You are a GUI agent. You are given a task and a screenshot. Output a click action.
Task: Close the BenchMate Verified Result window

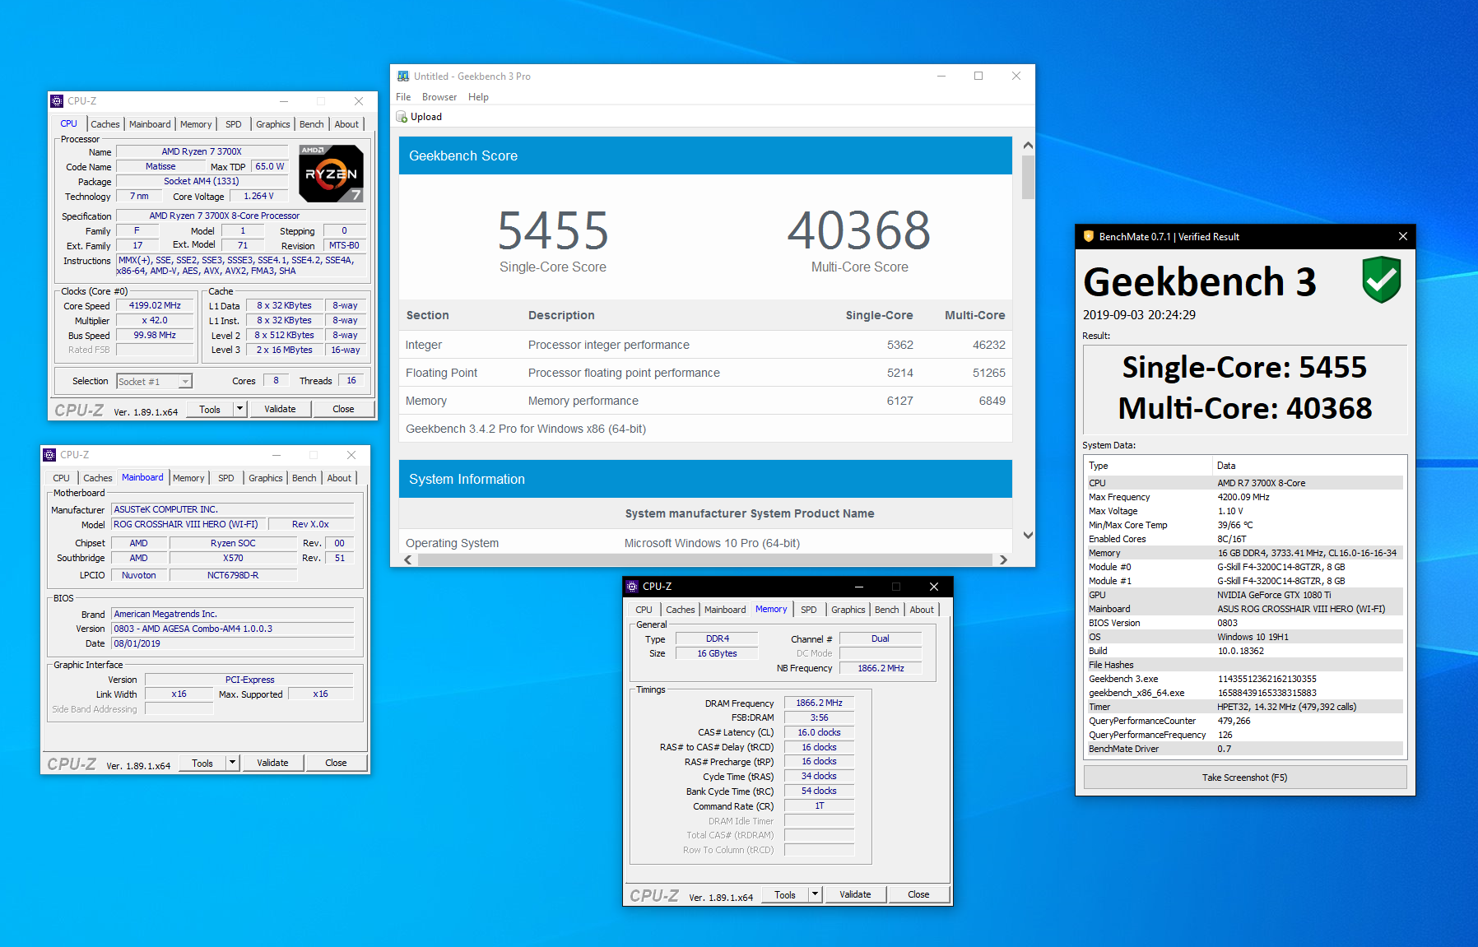click(x=1403, y=236)
